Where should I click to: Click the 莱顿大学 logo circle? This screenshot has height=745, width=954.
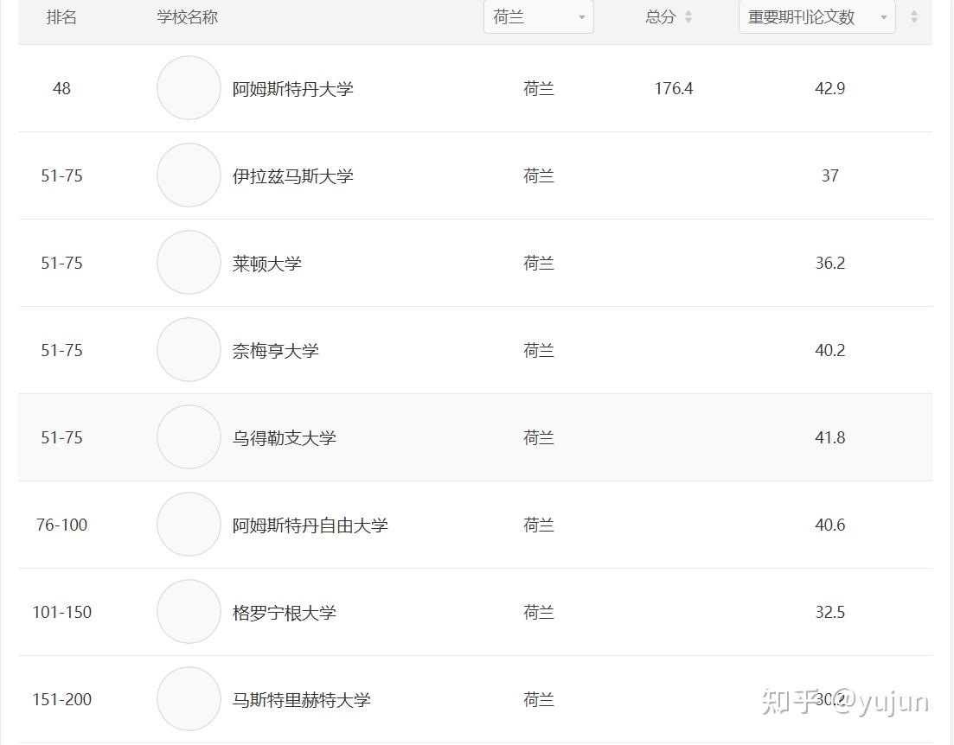click(189, 263)
